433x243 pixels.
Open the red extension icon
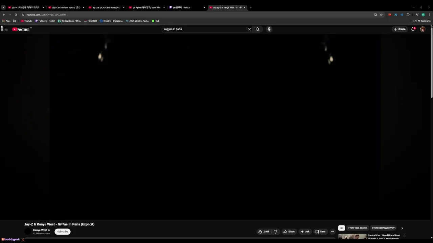(390, 15)
